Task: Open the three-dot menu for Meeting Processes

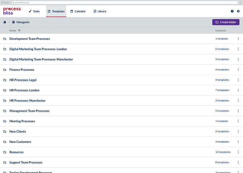Action: pos(238,121)
